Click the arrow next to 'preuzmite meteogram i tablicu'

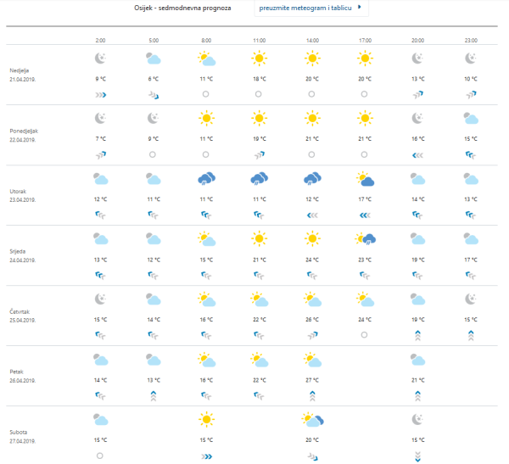(x=360, y=8)
